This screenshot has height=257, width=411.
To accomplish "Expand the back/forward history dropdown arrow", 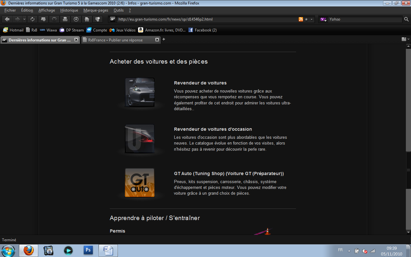I will point(25,19).
